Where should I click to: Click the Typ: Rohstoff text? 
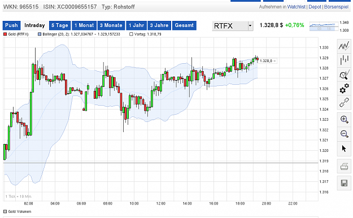tap(118, 7)
